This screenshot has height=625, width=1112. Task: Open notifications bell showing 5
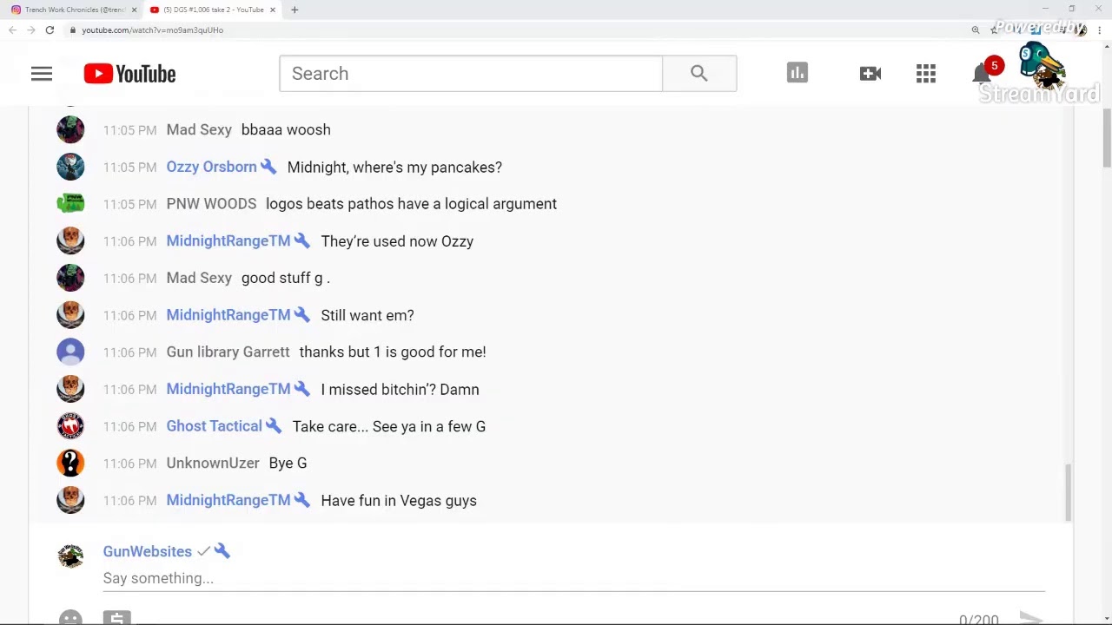tap(983, 73)
